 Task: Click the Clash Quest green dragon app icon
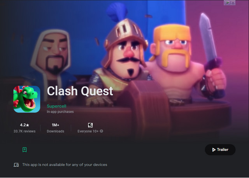[27, 99]
